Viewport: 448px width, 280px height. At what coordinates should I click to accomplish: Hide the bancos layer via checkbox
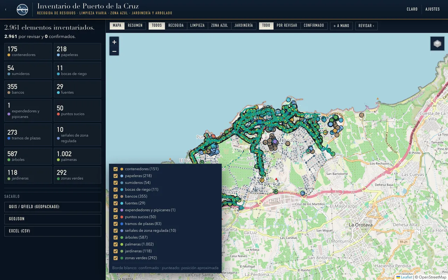[115, 196]
